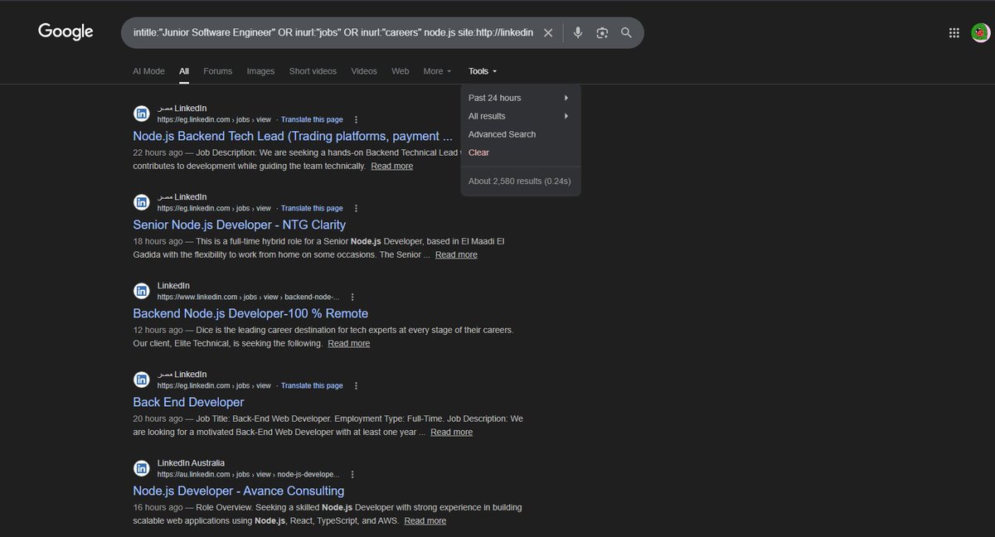
Task: Read more on Senior Node.js Developer snippet
Action: [x=456, y=254]
